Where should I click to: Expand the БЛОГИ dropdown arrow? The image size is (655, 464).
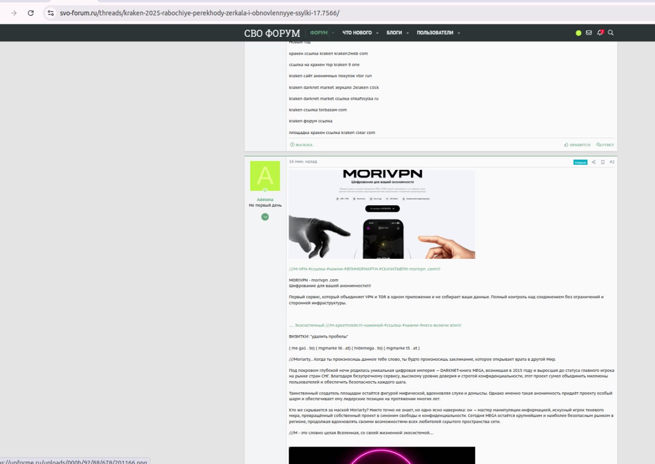click(408, 33)
